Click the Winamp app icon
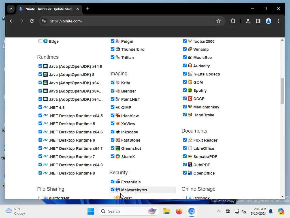 click(x=190, y=49)
